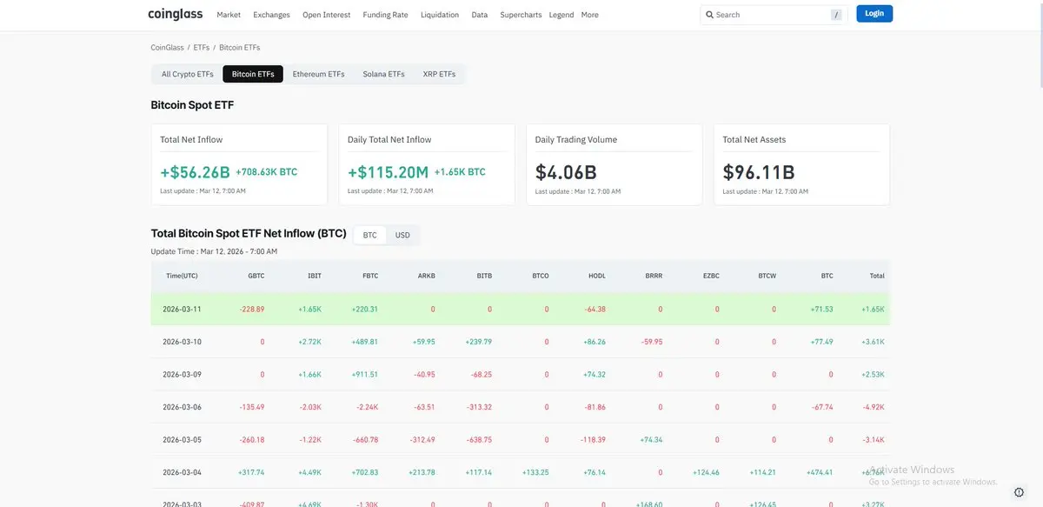Switch to All Crypto ETFs tab

click(188, 74)
